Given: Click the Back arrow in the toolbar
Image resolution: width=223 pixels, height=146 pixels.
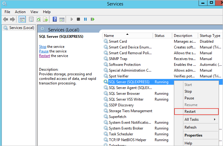Looking at the screenshot, I should [x=5, y=19].
